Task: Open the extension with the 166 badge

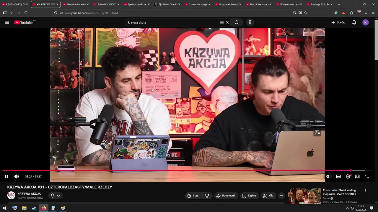Action: click(359, 12)
